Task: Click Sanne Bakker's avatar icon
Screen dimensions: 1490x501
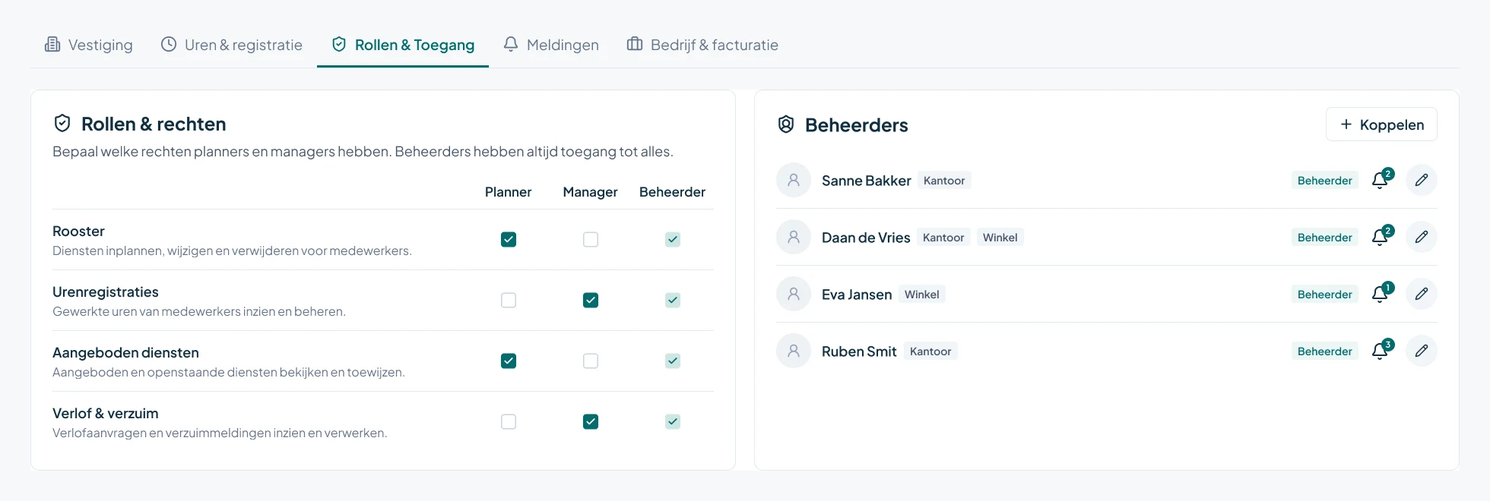Action: point(794,180)
